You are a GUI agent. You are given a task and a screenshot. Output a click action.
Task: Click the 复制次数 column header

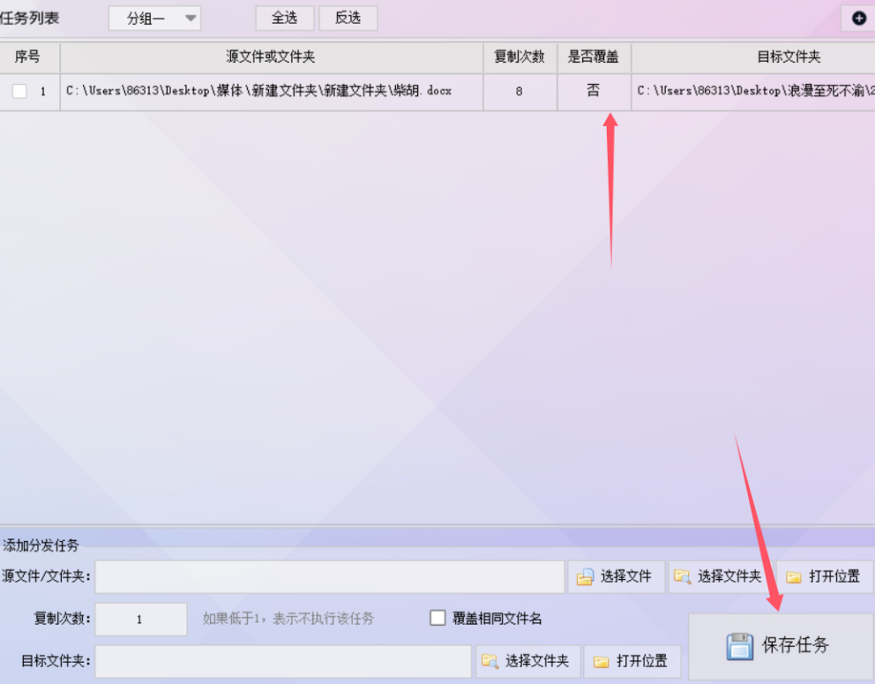[520, 57]
